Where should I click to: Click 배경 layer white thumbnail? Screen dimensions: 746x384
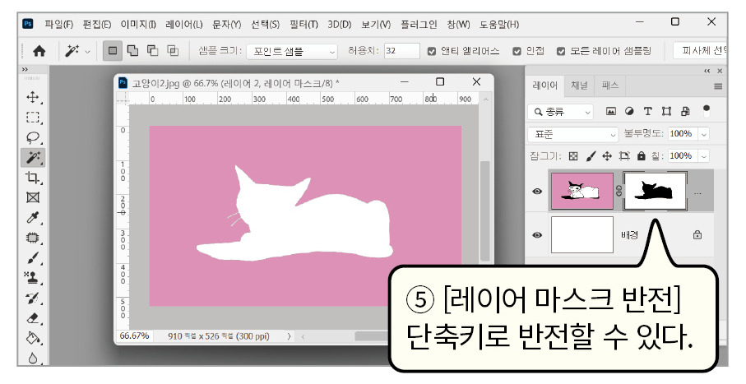pos(582,235)
